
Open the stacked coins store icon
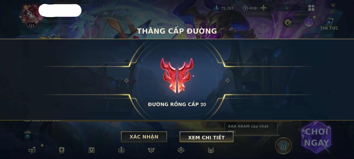pos(32,150)
